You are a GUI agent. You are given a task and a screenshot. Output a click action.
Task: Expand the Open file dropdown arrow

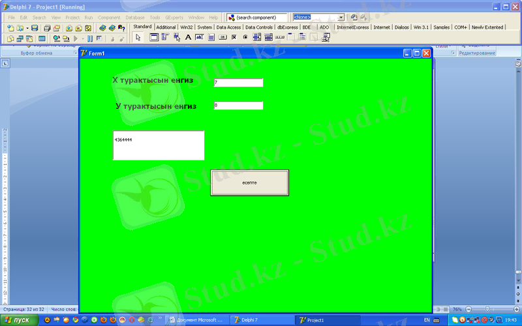27,28
